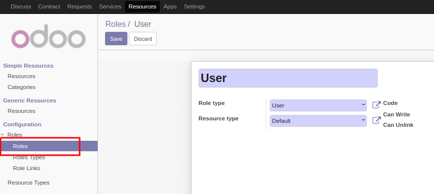The image size is (434, 194).
Task: Open external link icon beside Role type
Action: [x=376, y=105]
